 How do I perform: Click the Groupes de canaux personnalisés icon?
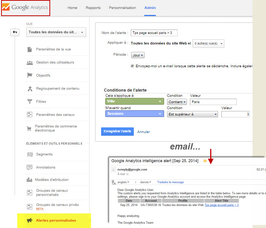coord(30,192)
